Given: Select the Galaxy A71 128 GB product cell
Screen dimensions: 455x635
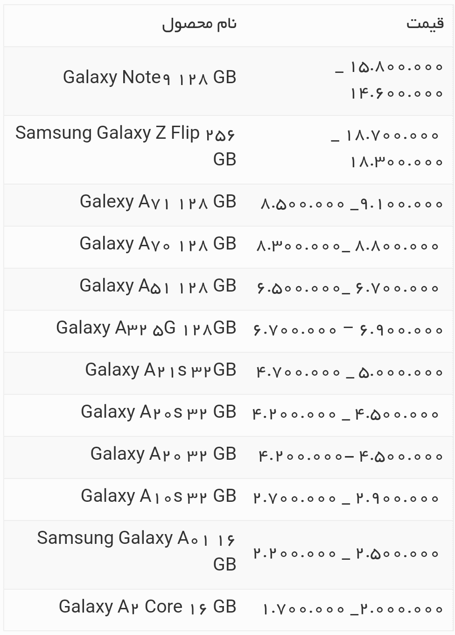Looking at the screenshot, I should pyautogui.click(x=158, y=202).
